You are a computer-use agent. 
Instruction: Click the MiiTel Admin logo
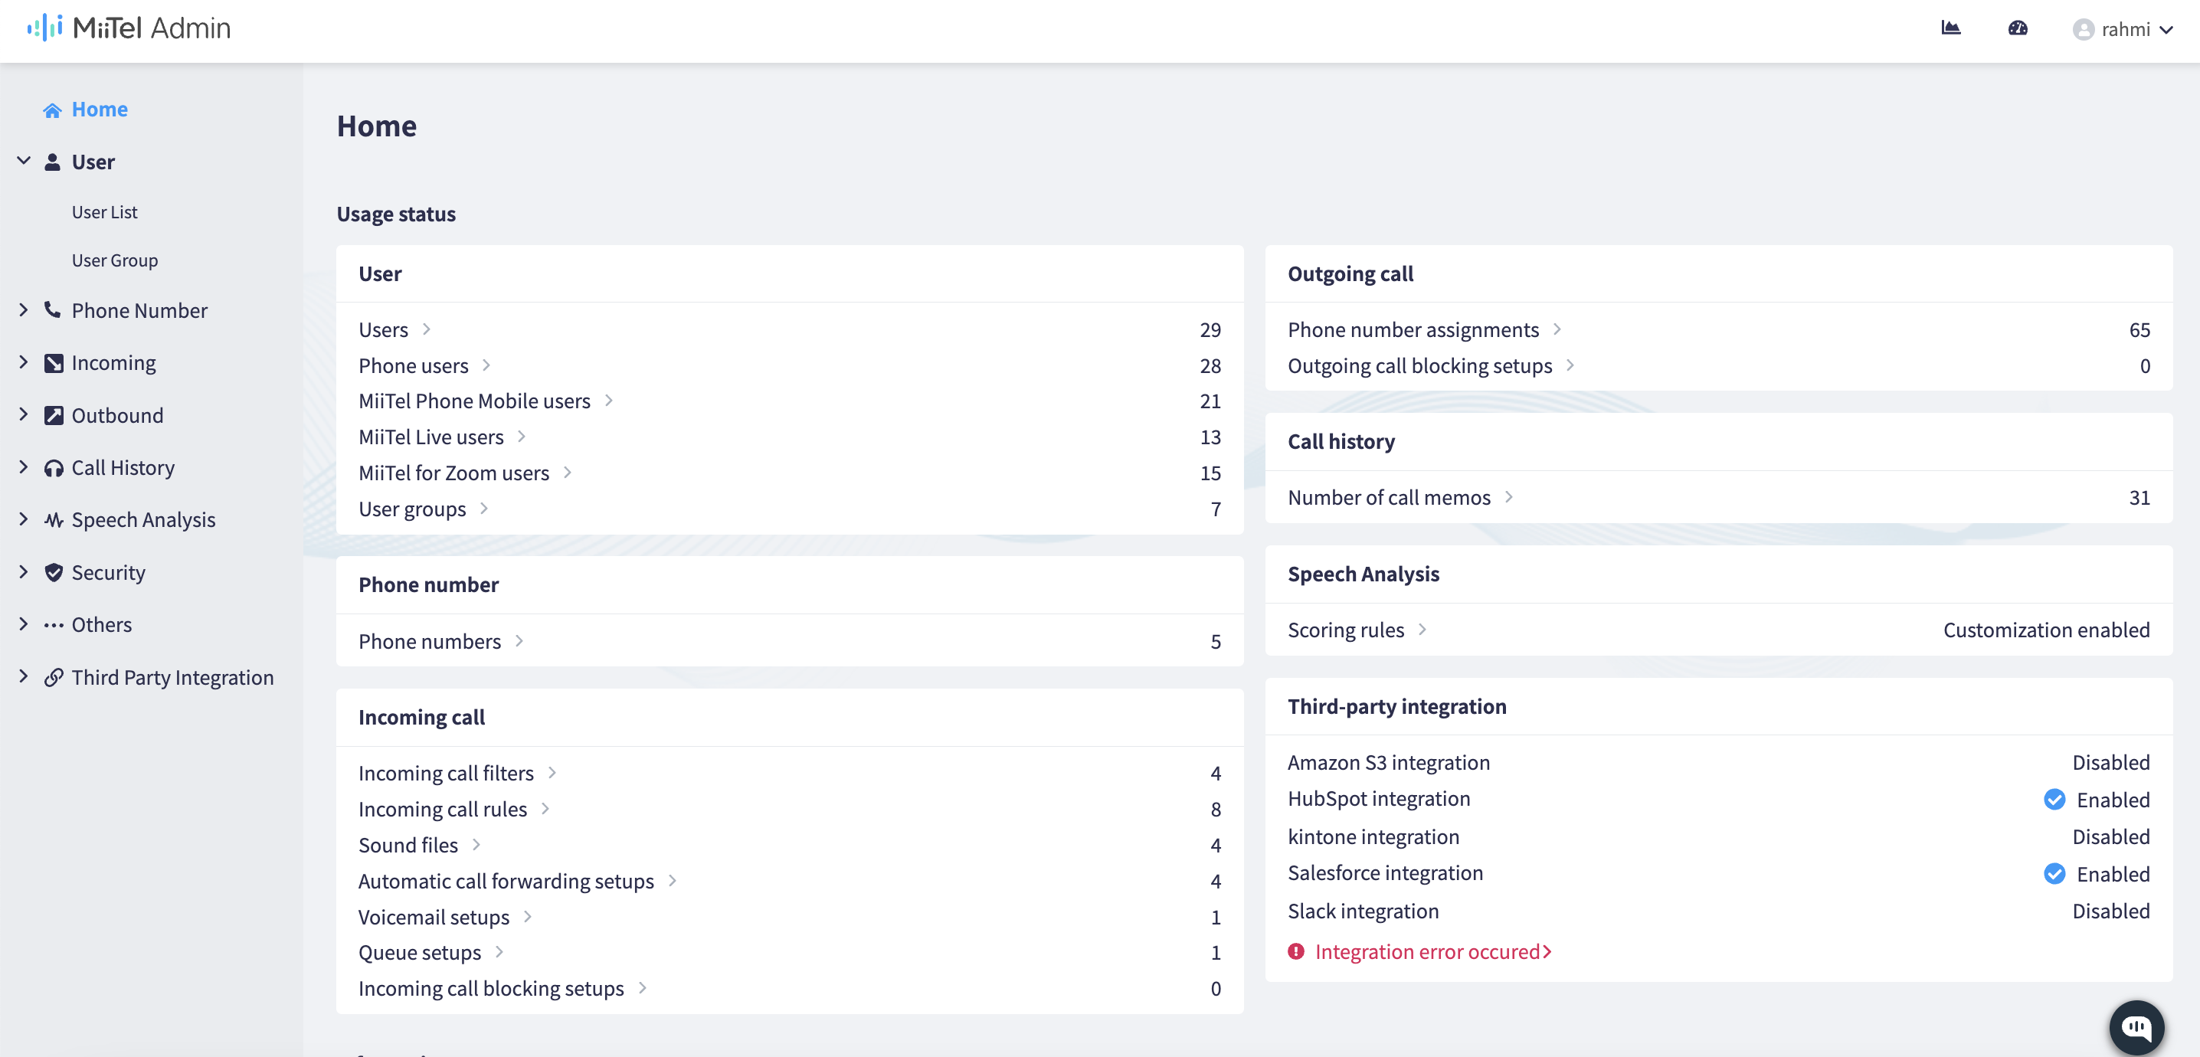coord(129,28)
